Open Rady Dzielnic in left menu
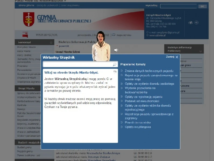Image resolution: width=214 pixels, height=161 pixels. pos(24,55)
